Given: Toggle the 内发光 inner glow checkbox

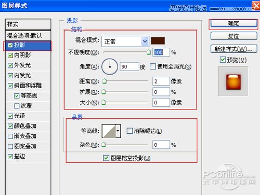Looking at the screenshot, I should click(x=10, y=76).
